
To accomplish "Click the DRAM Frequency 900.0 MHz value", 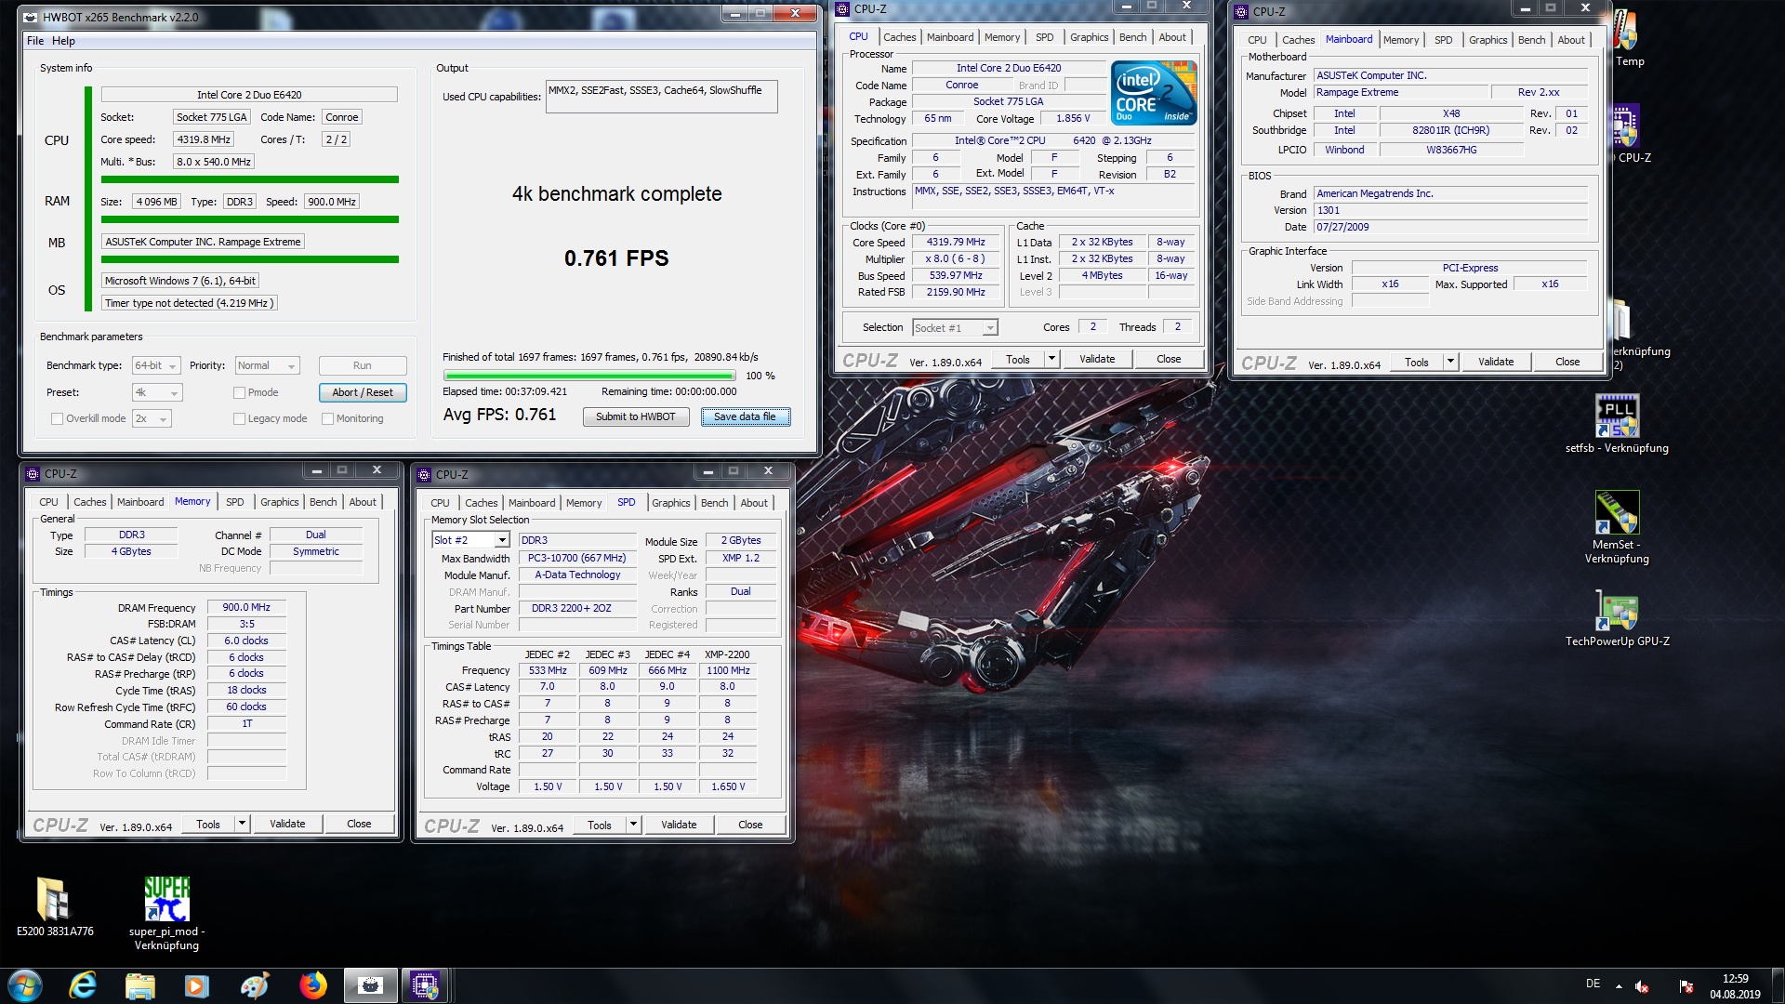I will (246, 608).
